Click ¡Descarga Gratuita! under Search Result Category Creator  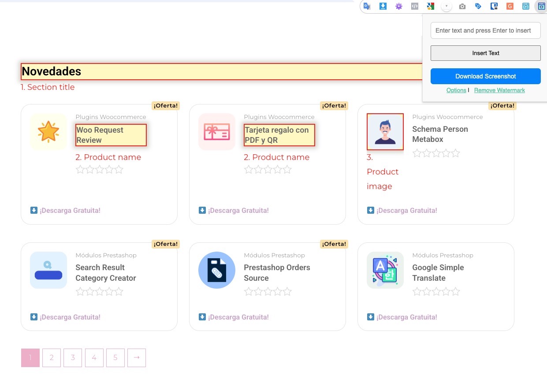70,317
